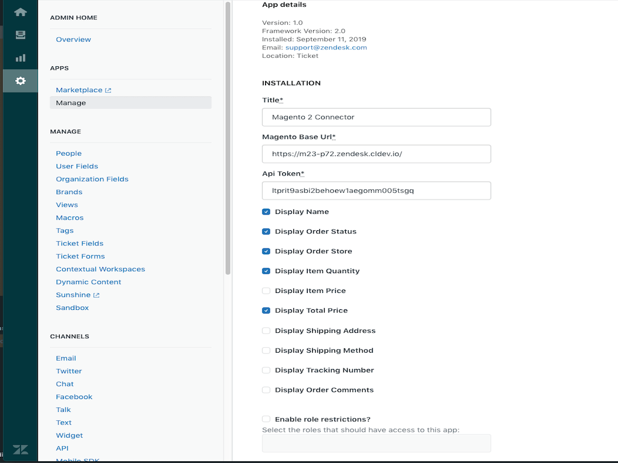618x463 pixels.
Task: Select the Admin gear icon
Action: pos(21,81)
